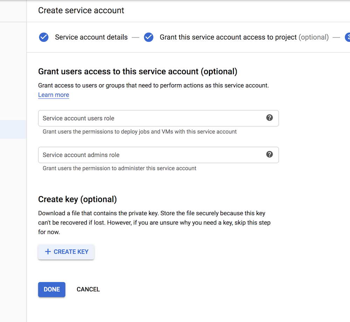Focus the Service account admins role field
350x322 pixels.
159,155
